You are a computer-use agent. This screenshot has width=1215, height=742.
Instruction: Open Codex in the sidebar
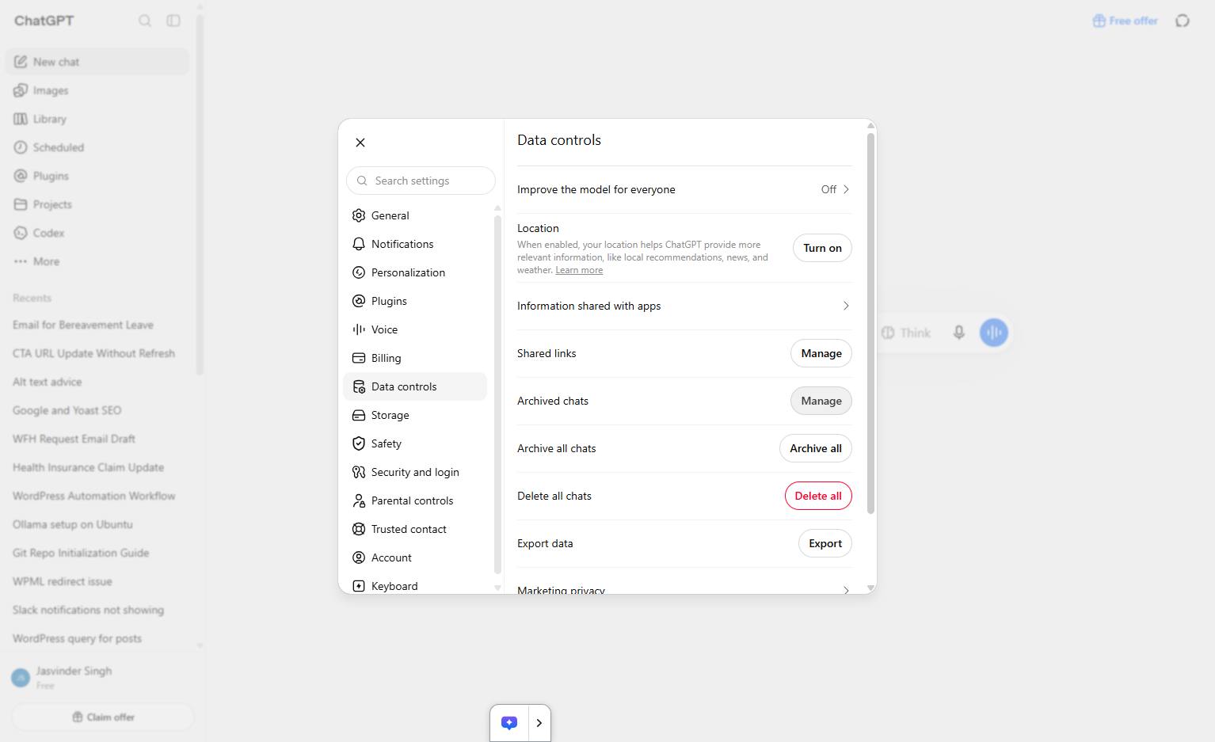click(97, 233)
